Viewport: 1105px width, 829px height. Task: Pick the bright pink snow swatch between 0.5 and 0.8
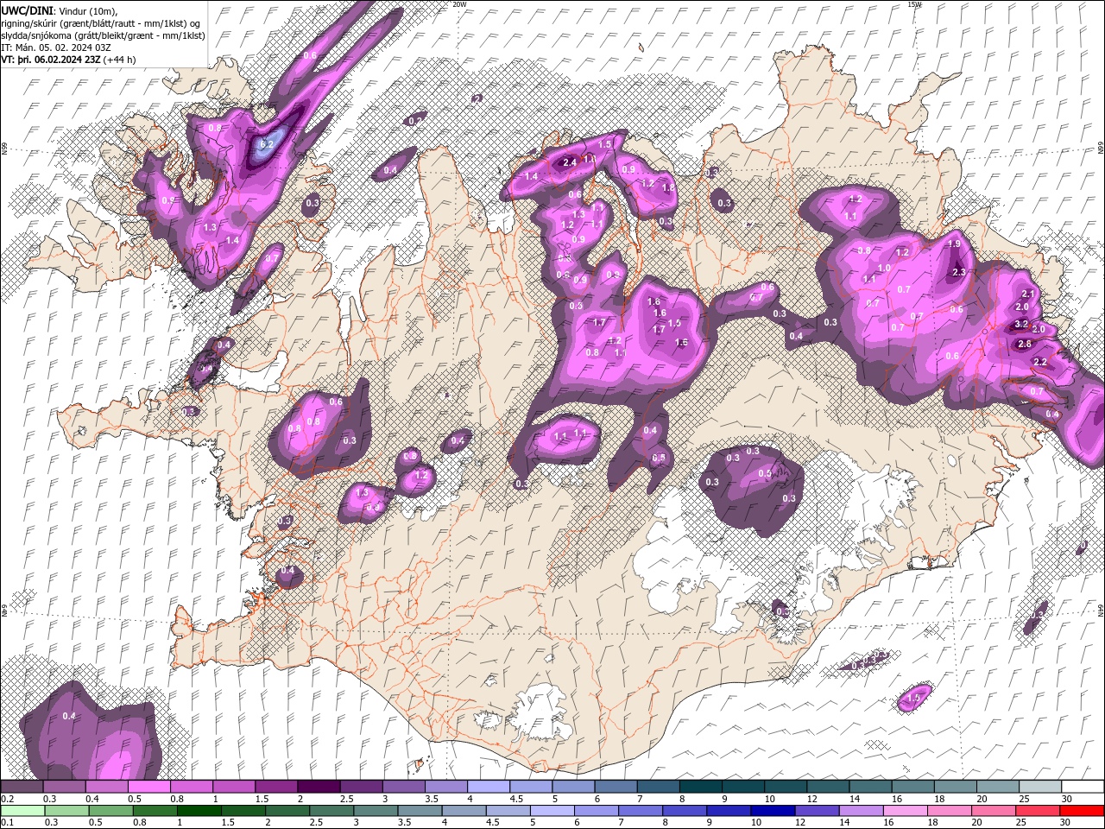pos(149,787)
